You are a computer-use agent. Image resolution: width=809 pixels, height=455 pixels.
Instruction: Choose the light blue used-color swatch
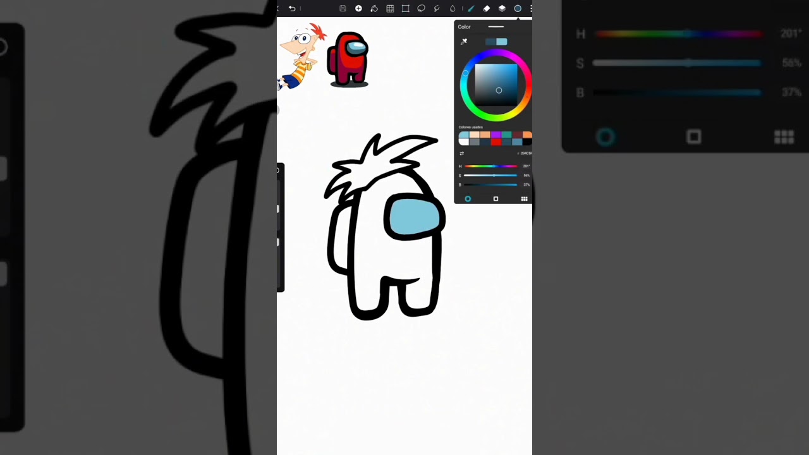[x=464, y=135]
